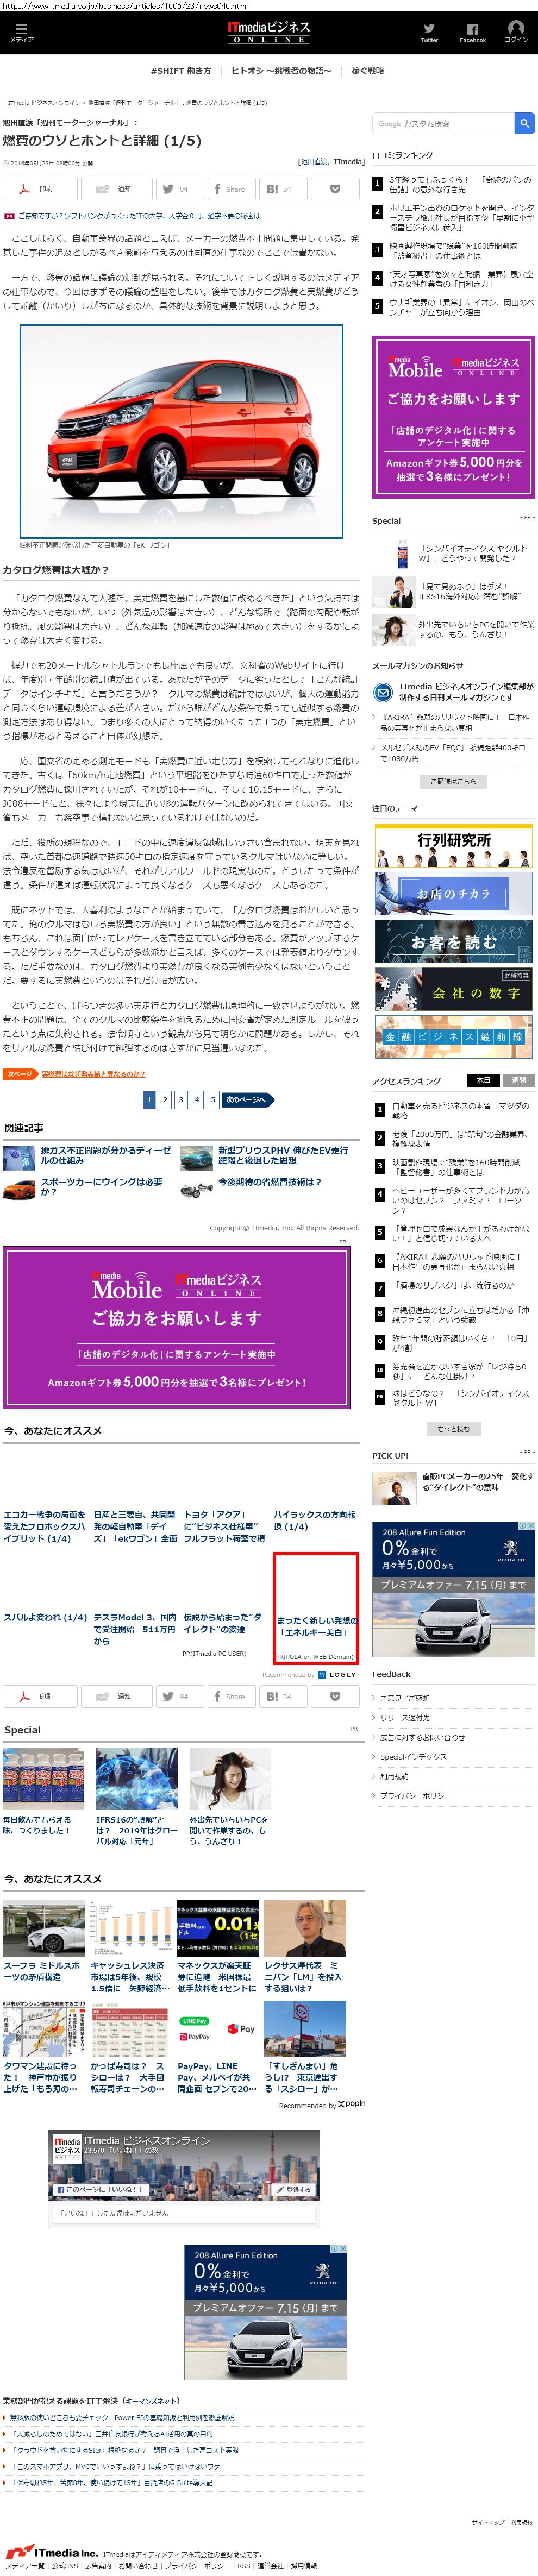Go to article page 3
Viewport: 538px width, 2576px height.
pyautogui.click(x=181, y=1099)
